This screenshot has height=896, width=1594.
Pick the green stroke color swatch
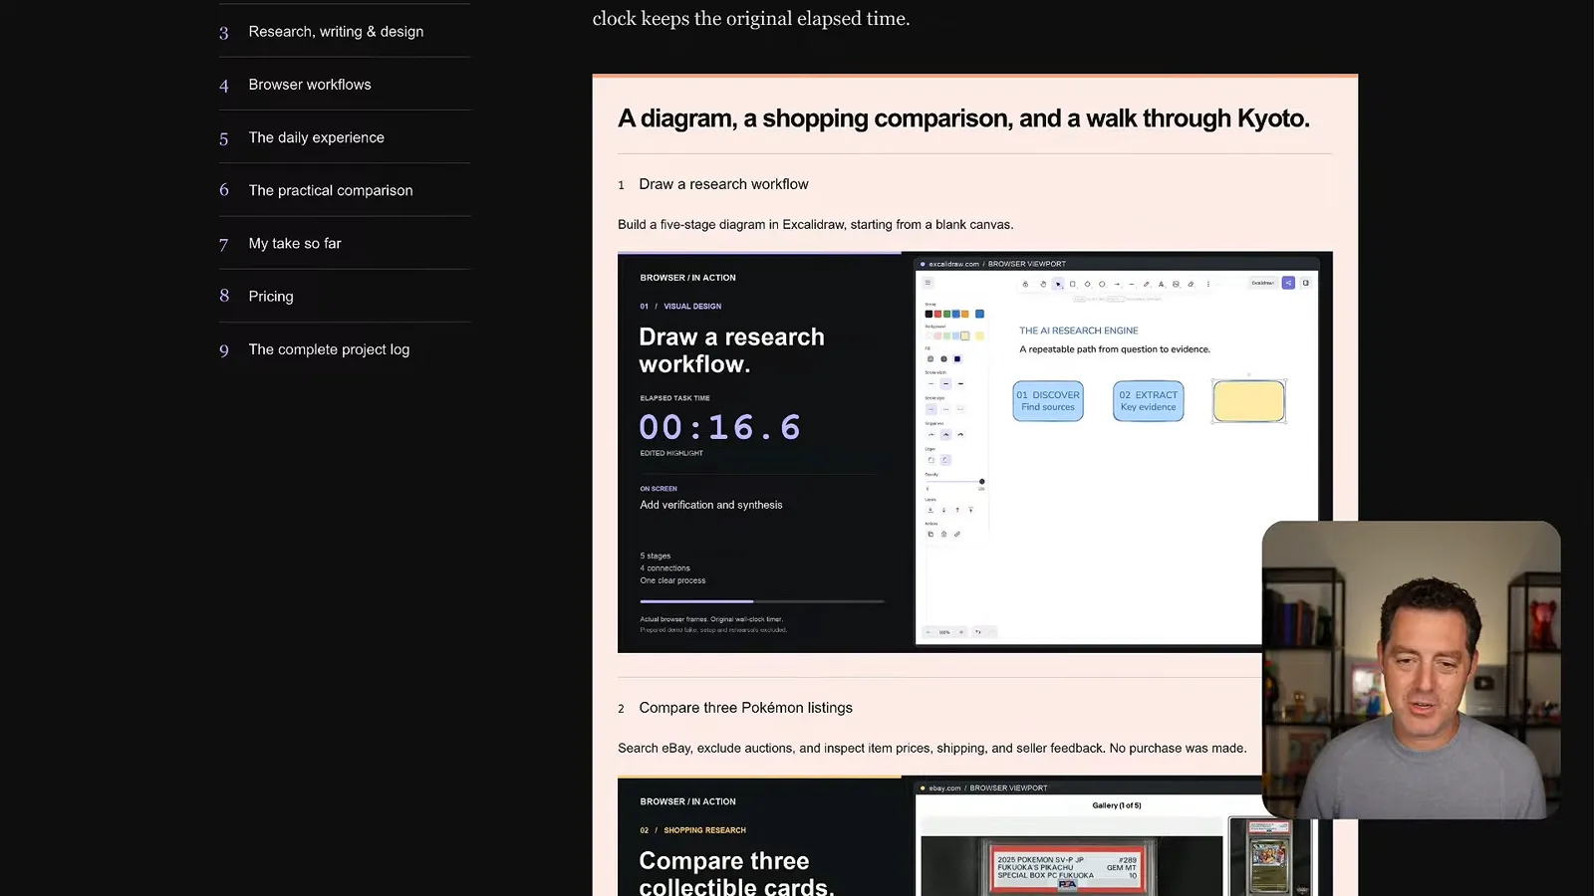[x=946, y=314]
